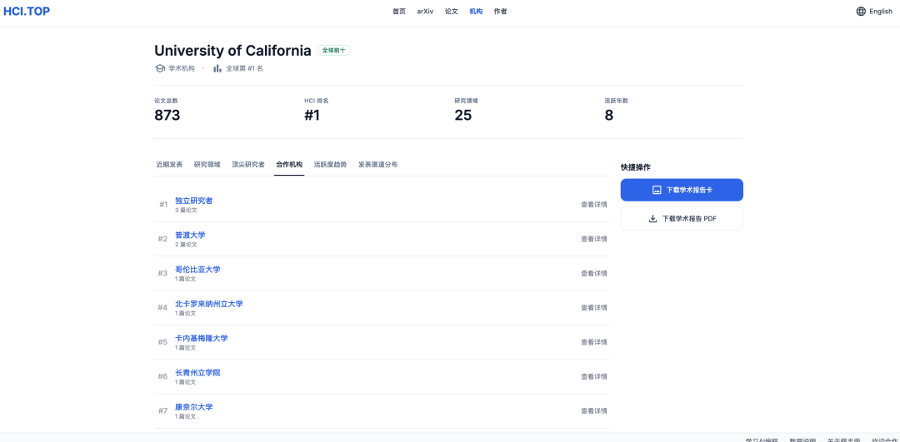This screenshot has height=442, width=900.
Task: Click the download icon for PDF report
Action: tap(652, 219)
